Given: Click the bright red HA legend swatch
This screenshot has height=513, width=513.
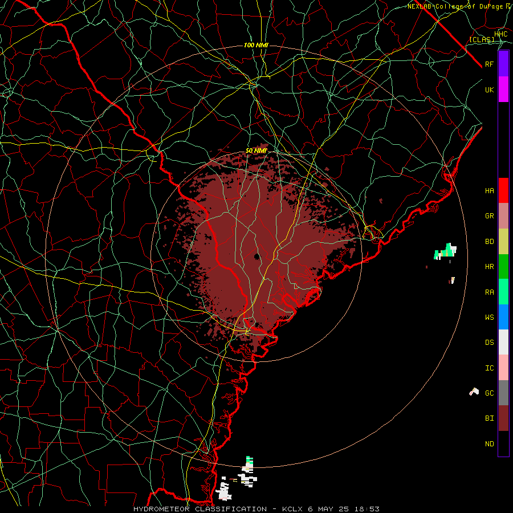Looking at the screenshot, I should (503, 190).
